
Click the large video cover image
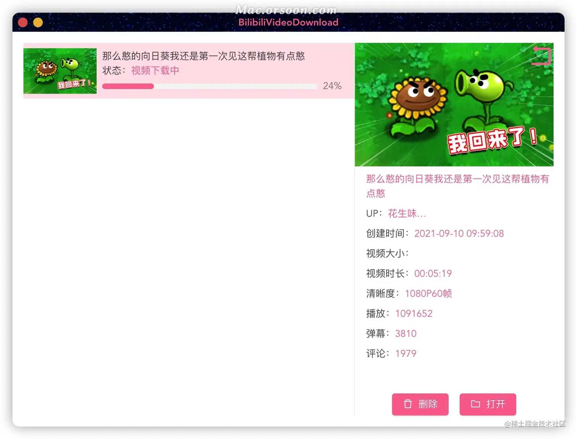tap(454, 105)
